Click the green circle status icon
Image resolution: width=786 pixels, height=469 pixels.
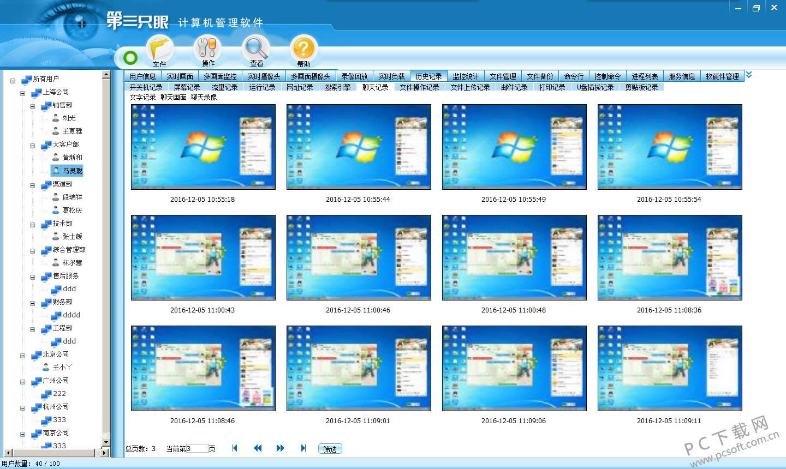point(130,57)
